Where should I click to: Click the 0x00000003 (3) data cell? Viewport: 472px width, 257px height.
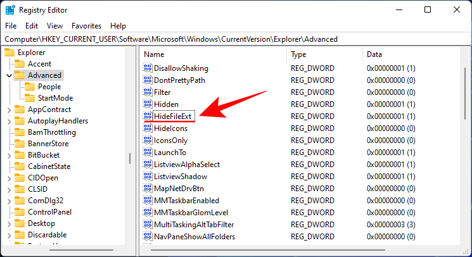[x=391, y=225]
